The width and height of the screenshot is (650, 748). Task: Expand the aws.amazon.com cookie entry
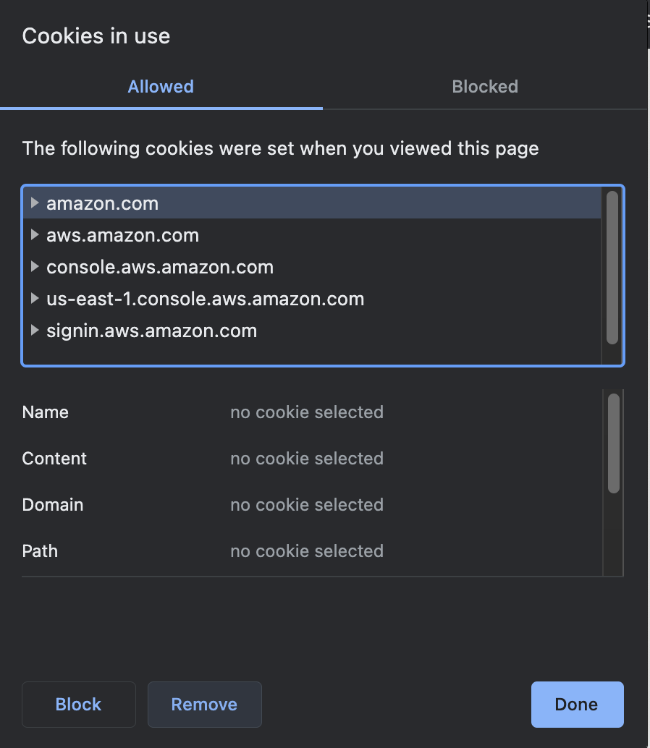[x=34, y=234]
